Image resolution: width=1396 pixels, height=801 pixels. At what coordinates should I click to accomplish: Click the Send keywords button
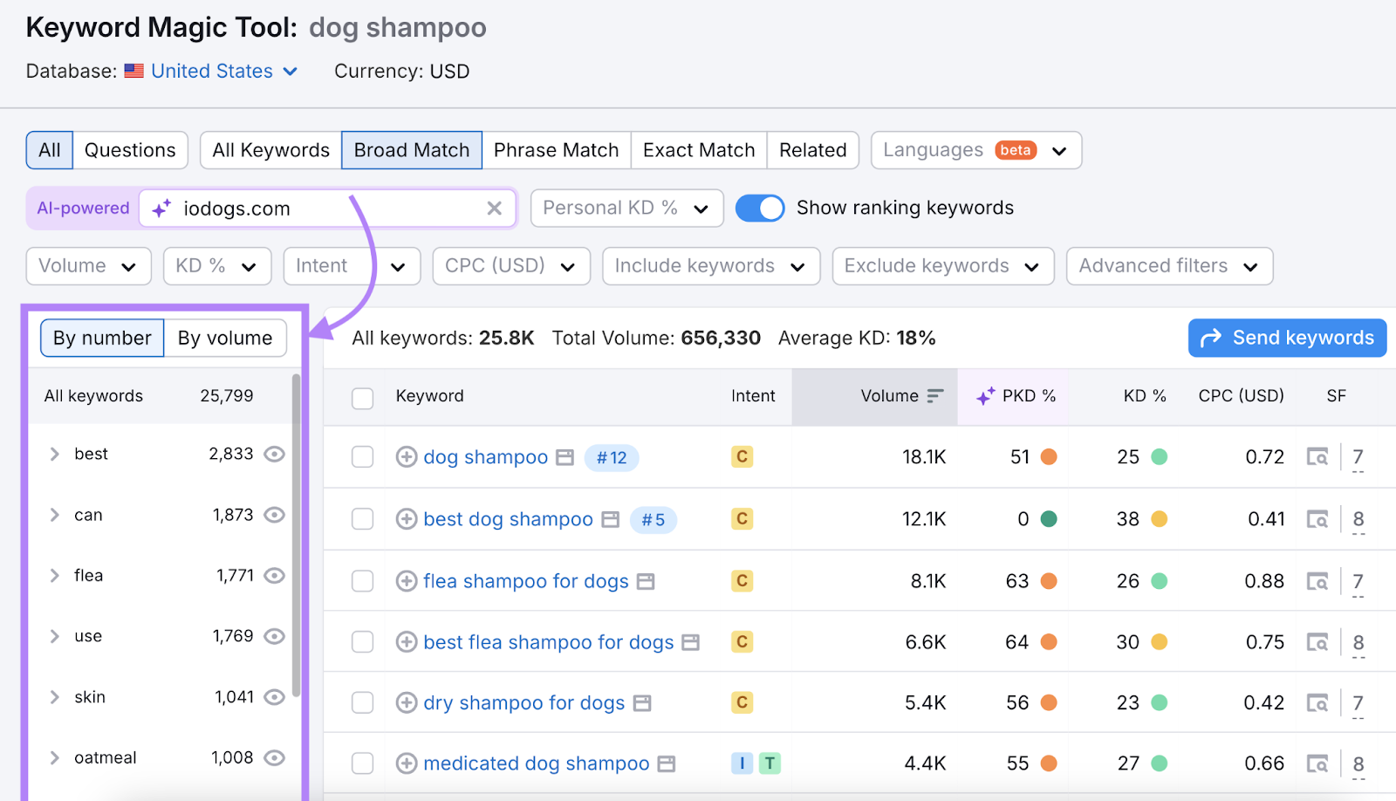[1287, 339]
